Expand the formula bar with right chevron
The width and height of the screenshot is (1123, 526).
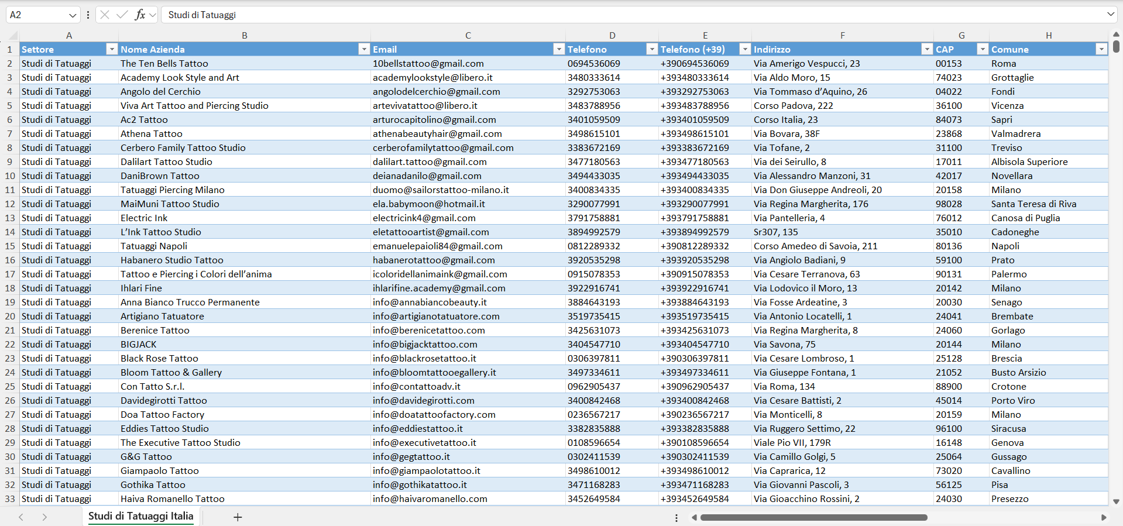(x=1110, y=14)
